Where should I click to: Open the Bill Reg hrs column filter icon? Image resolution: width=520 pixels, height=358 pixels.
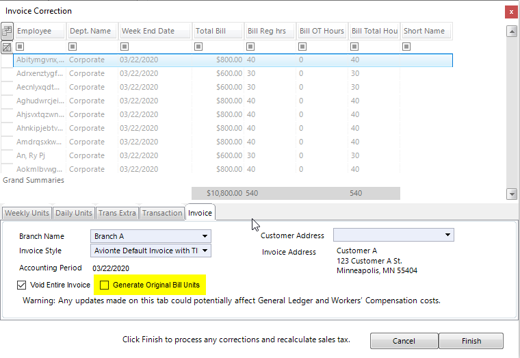coord(250,47)
